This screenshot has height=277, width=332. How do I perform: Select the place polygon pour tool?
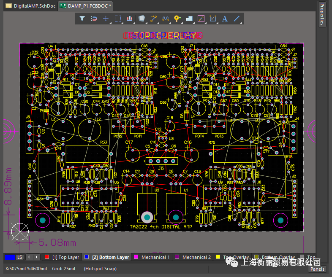point(189,19)
